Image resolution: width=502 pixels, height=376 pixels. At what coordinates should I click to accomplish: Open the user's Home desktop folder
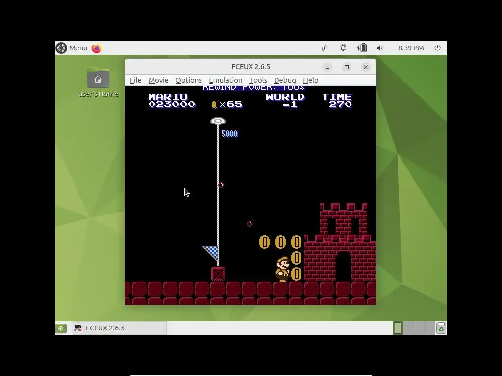[98, 82]
